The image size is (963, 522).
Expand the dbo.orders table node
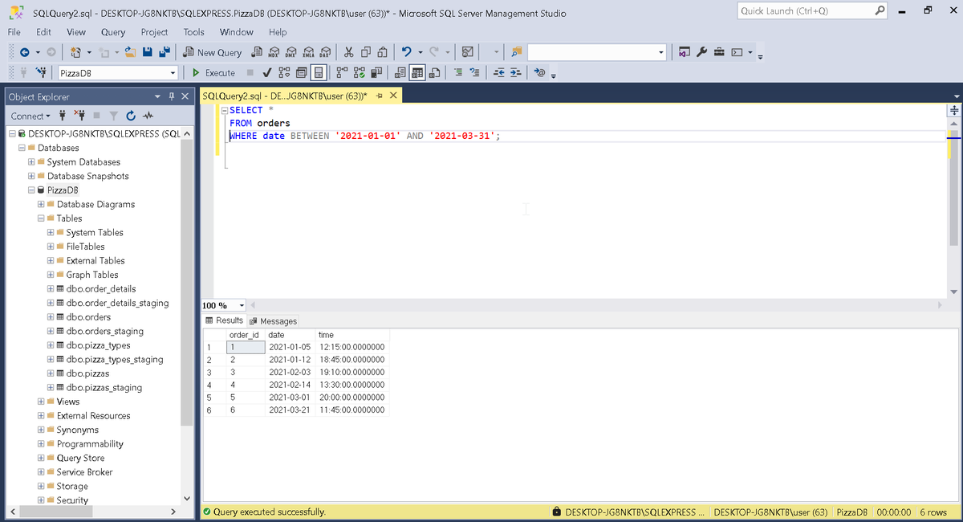pos(50,317)
